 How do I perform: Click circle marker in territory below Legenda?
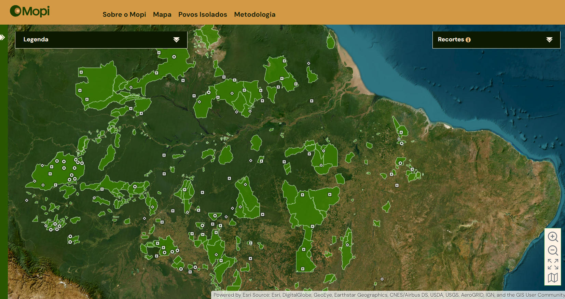point(174,57)
